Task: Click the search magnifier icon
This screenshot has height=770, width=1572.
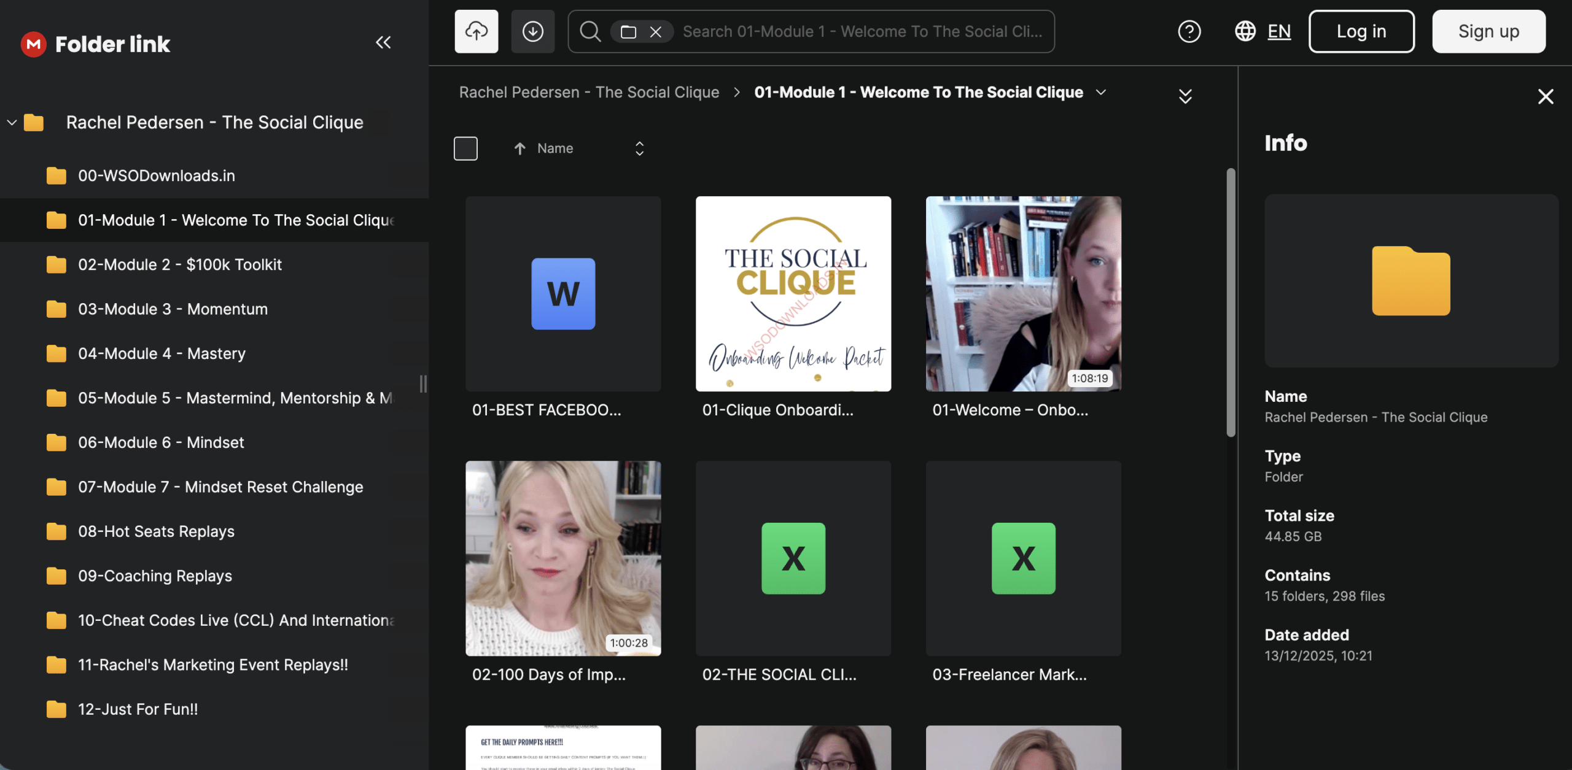Action: [x=589, y=31]
